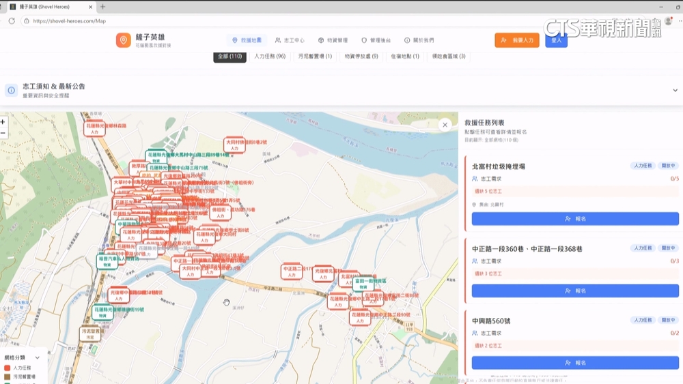Screen dimensions: 683x384
Task: Filter by 領吃食區域 (3)
Action: point(449,57)
